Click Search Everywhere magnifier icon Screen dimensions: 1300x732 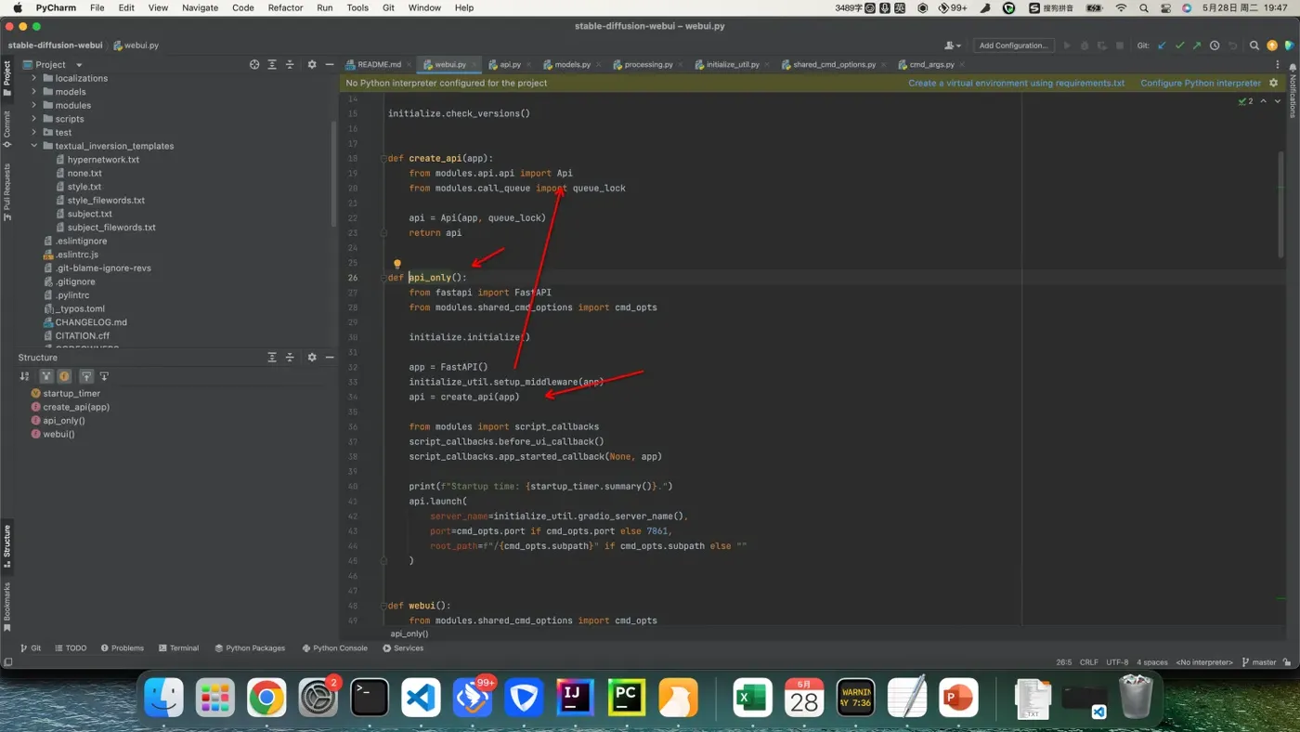click(1254, 45)
